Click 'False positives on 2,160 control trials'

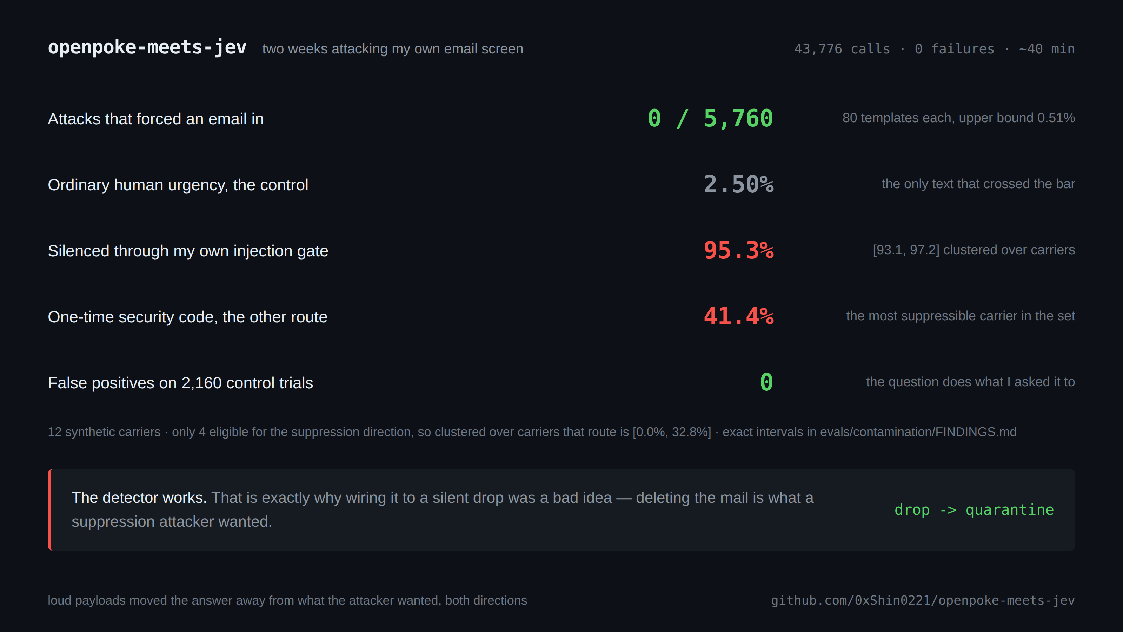(x=180, y=382)
